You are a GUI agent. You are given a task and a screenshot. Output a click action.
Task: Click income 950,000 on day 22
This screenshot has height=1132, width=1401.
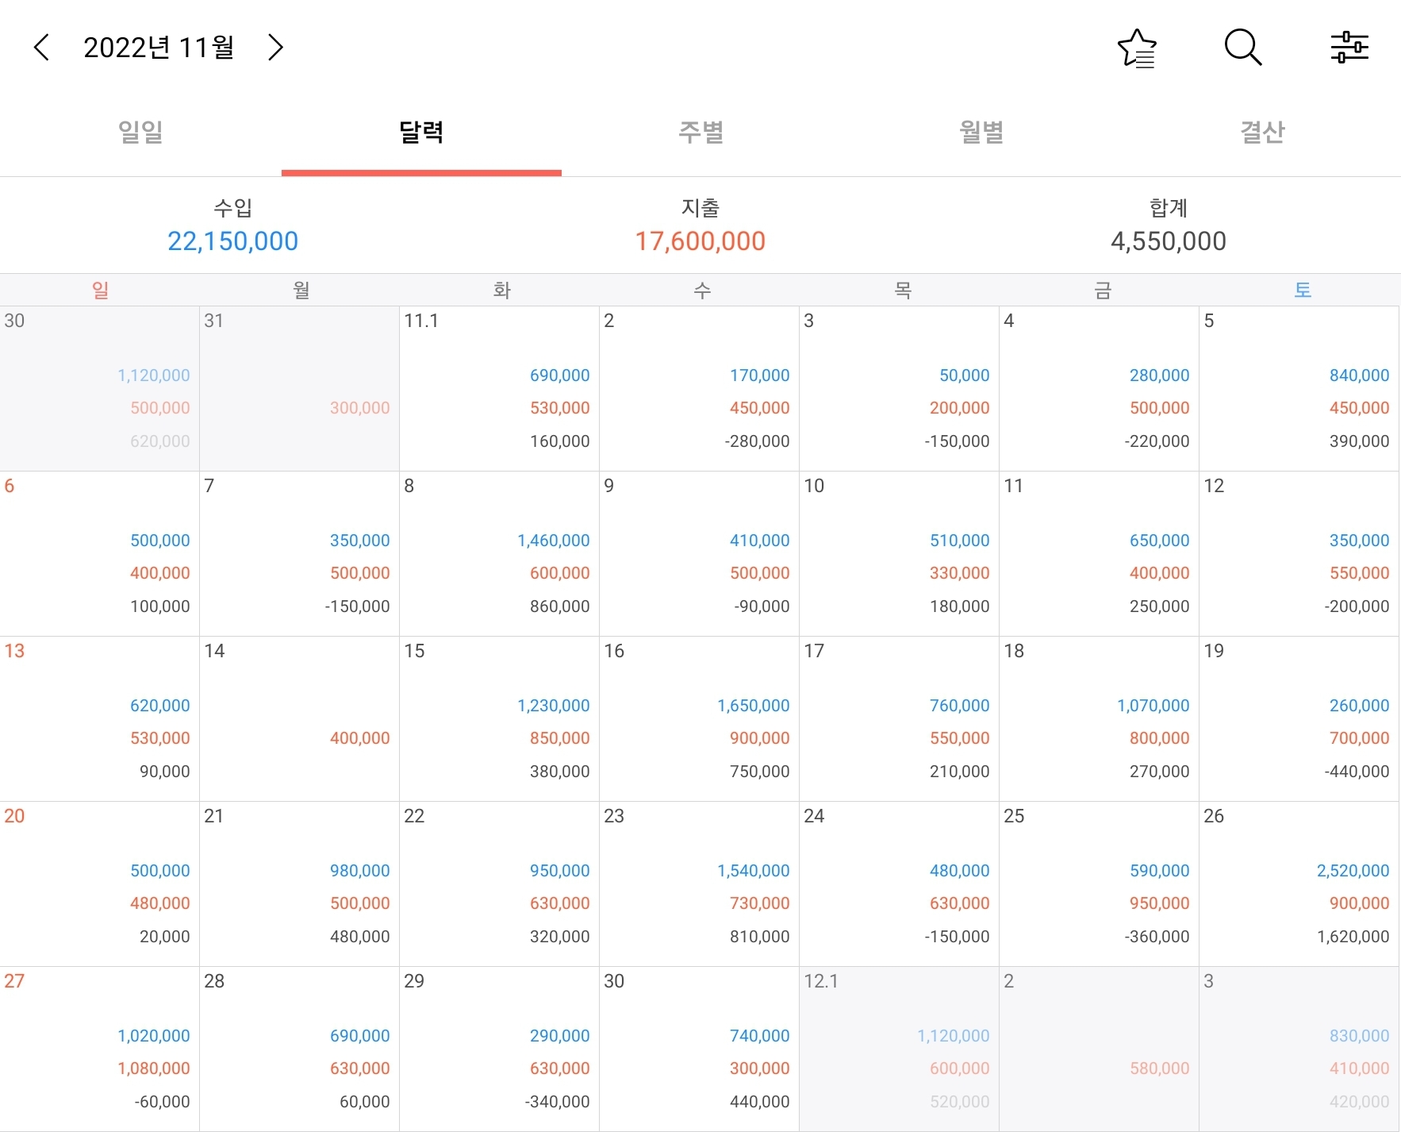coord(560,871)
